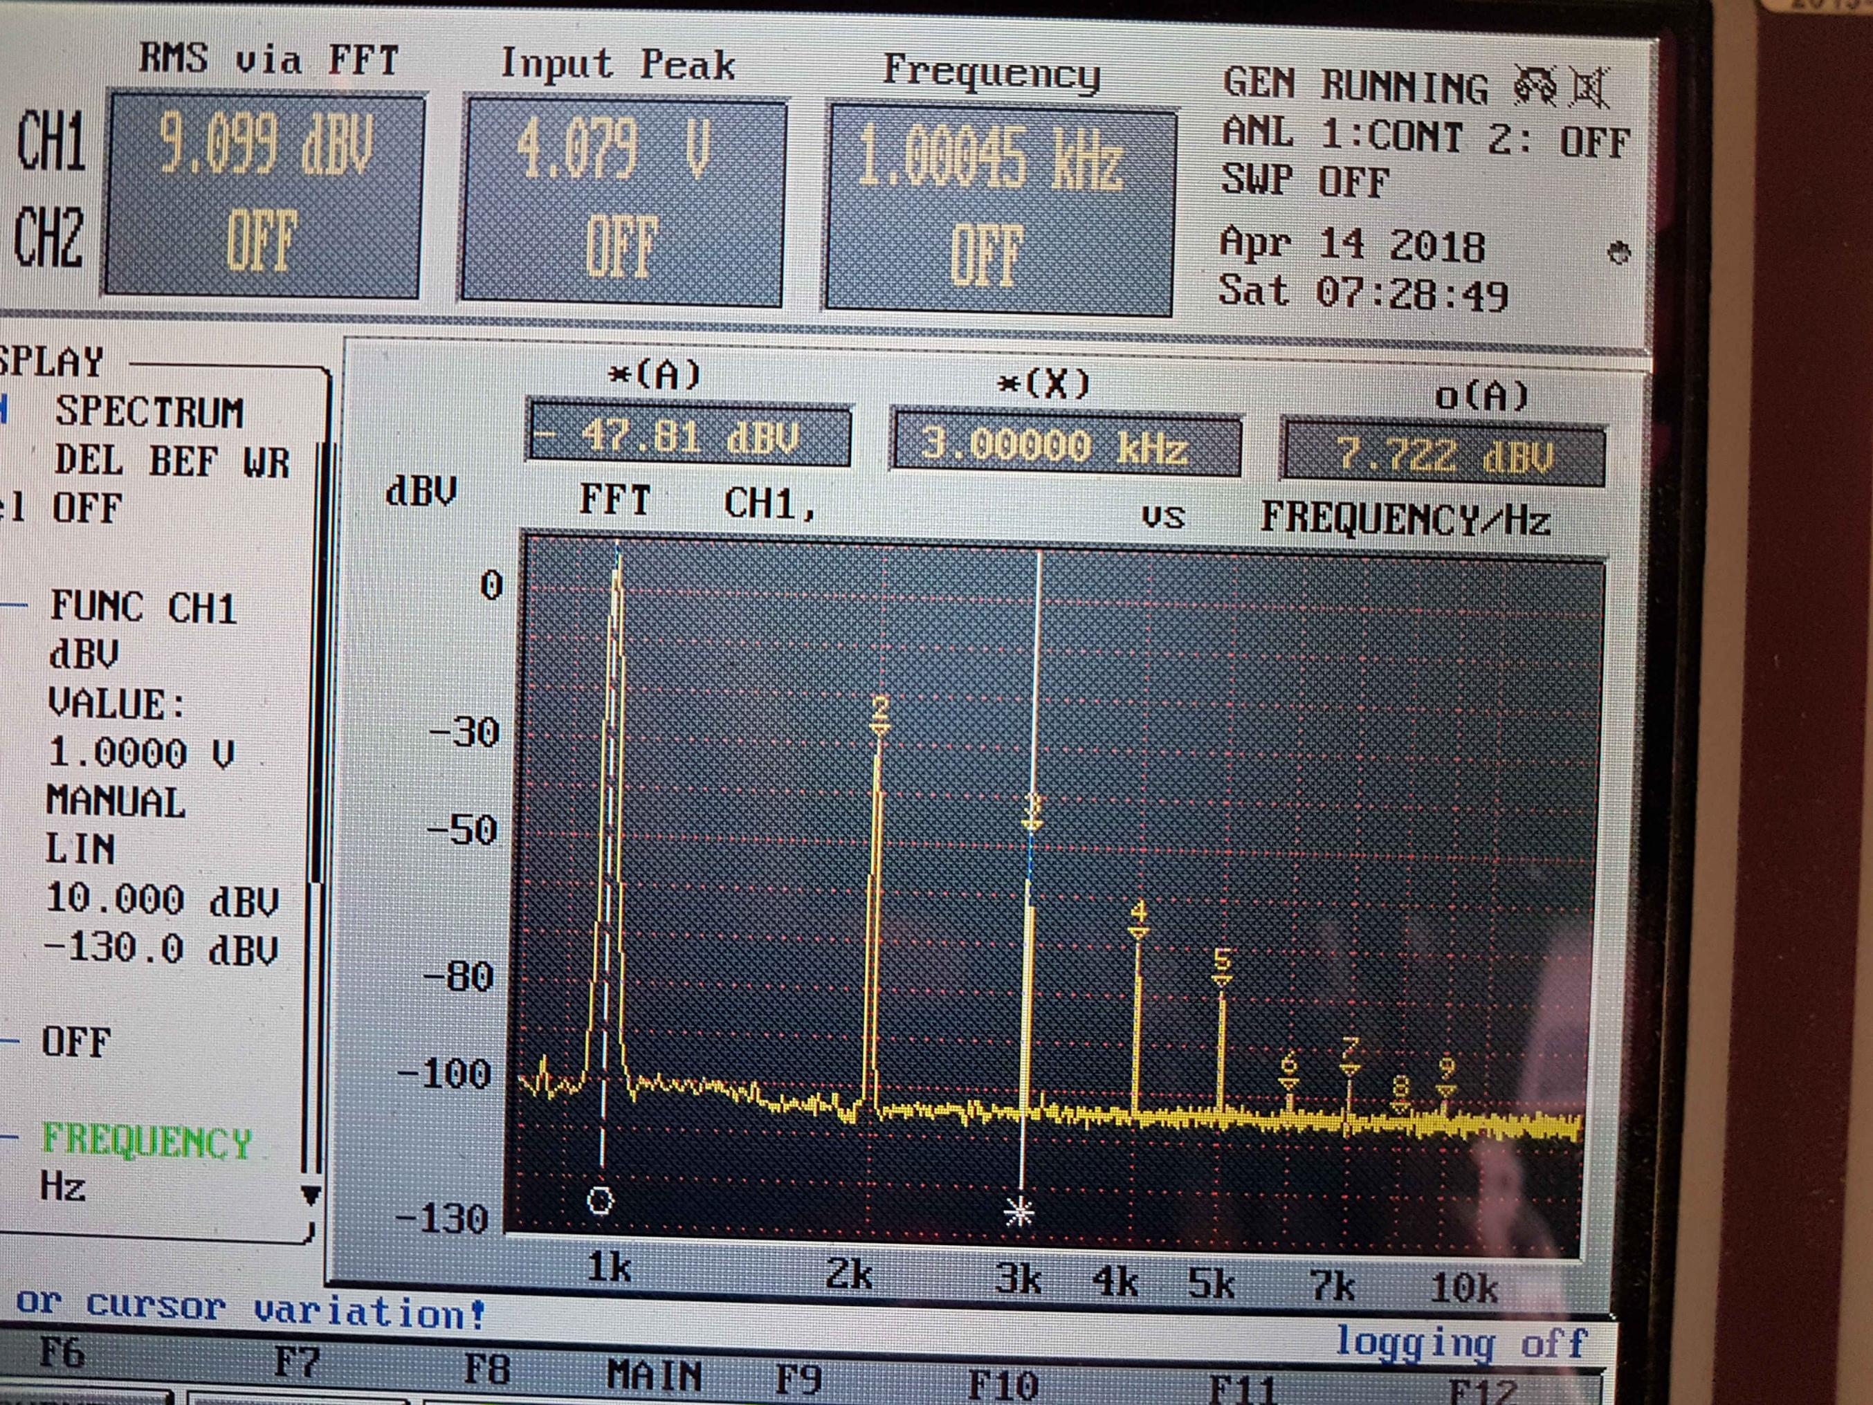
Task: Click the top limit 10.000 dBV field
Action: point(162,900)
